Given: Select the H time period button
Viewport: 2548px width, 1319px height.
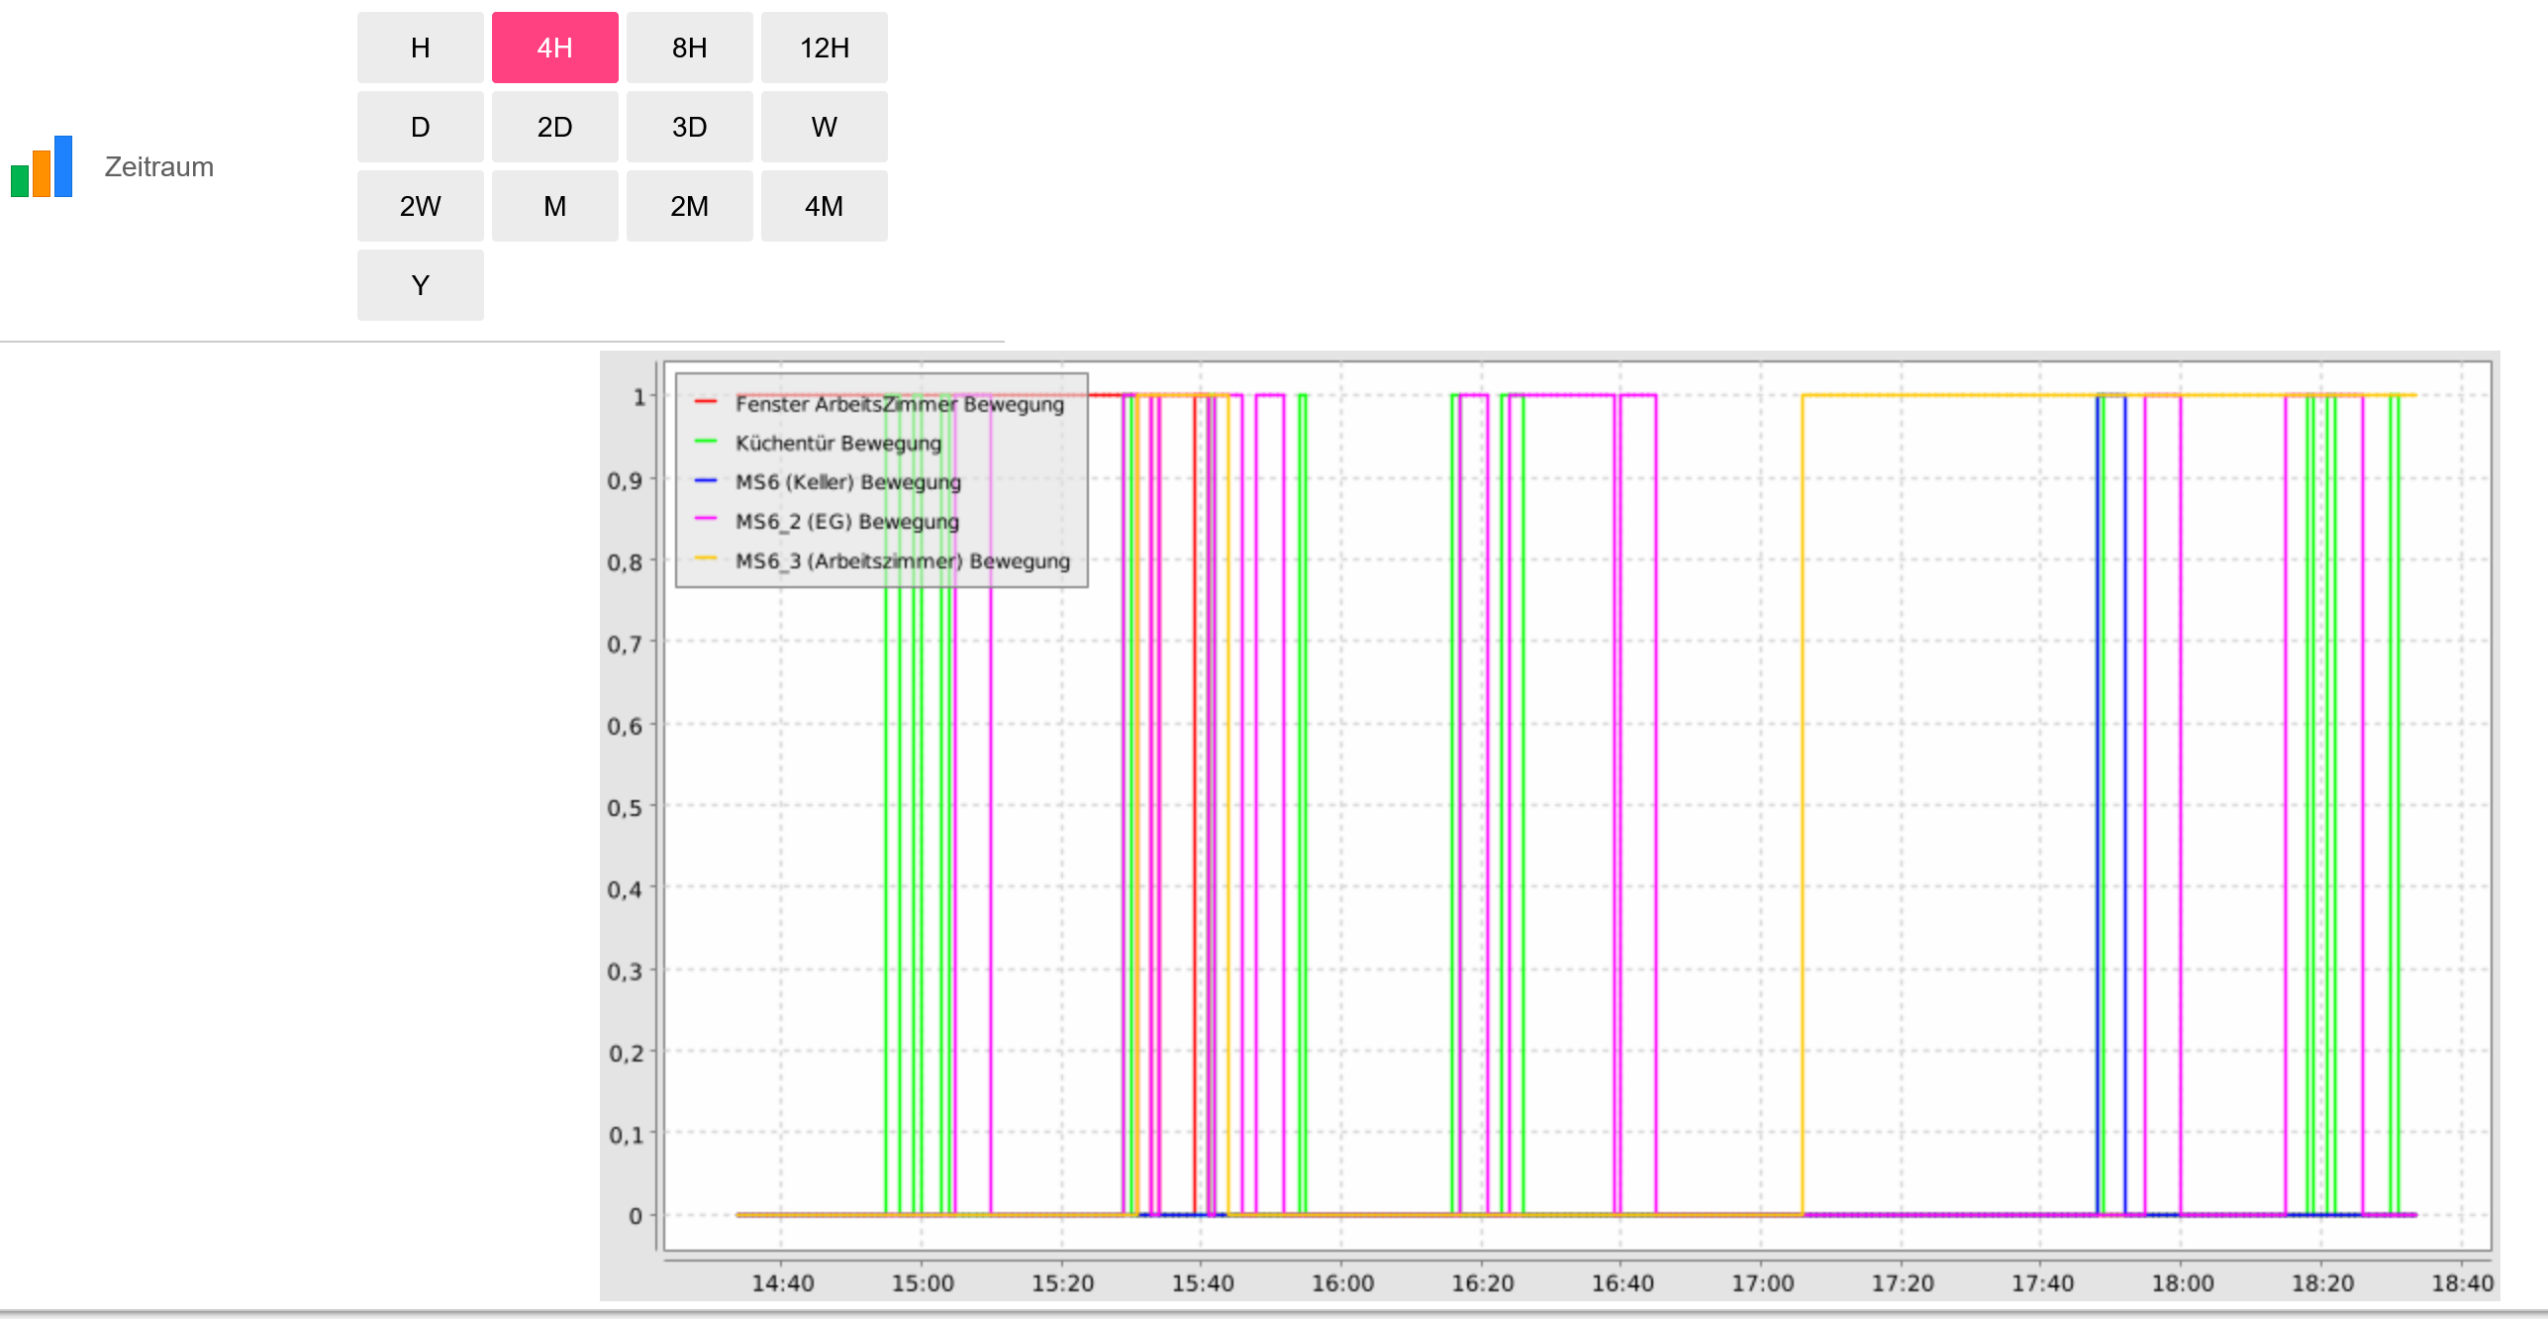Looking at the screenshot, I should (421, 48).
